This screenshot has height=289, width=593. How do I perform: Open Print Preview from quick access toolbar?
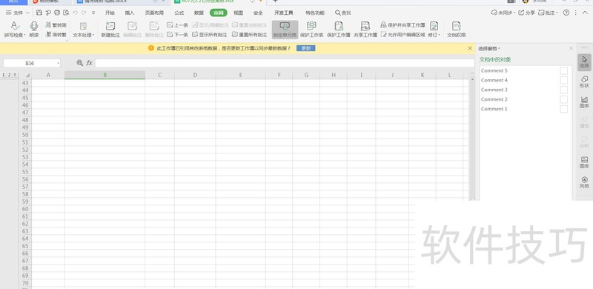[x=66, y=13]
